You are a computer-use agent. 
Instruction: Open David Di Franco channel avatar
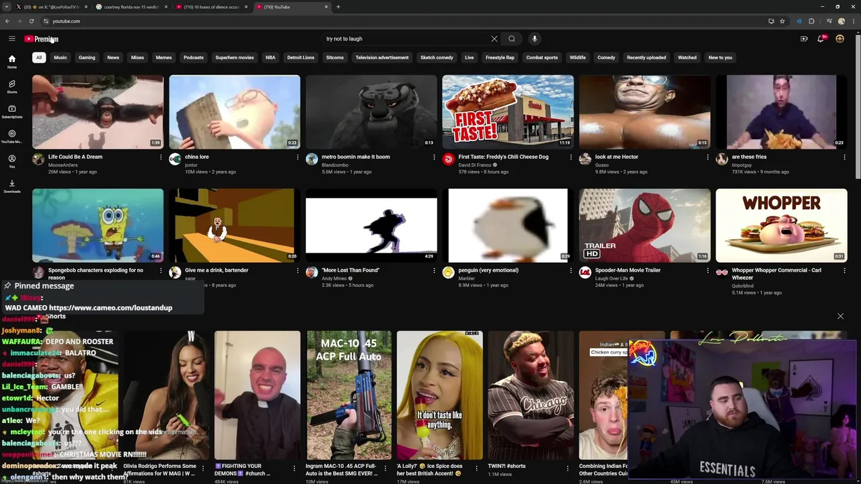449,159
